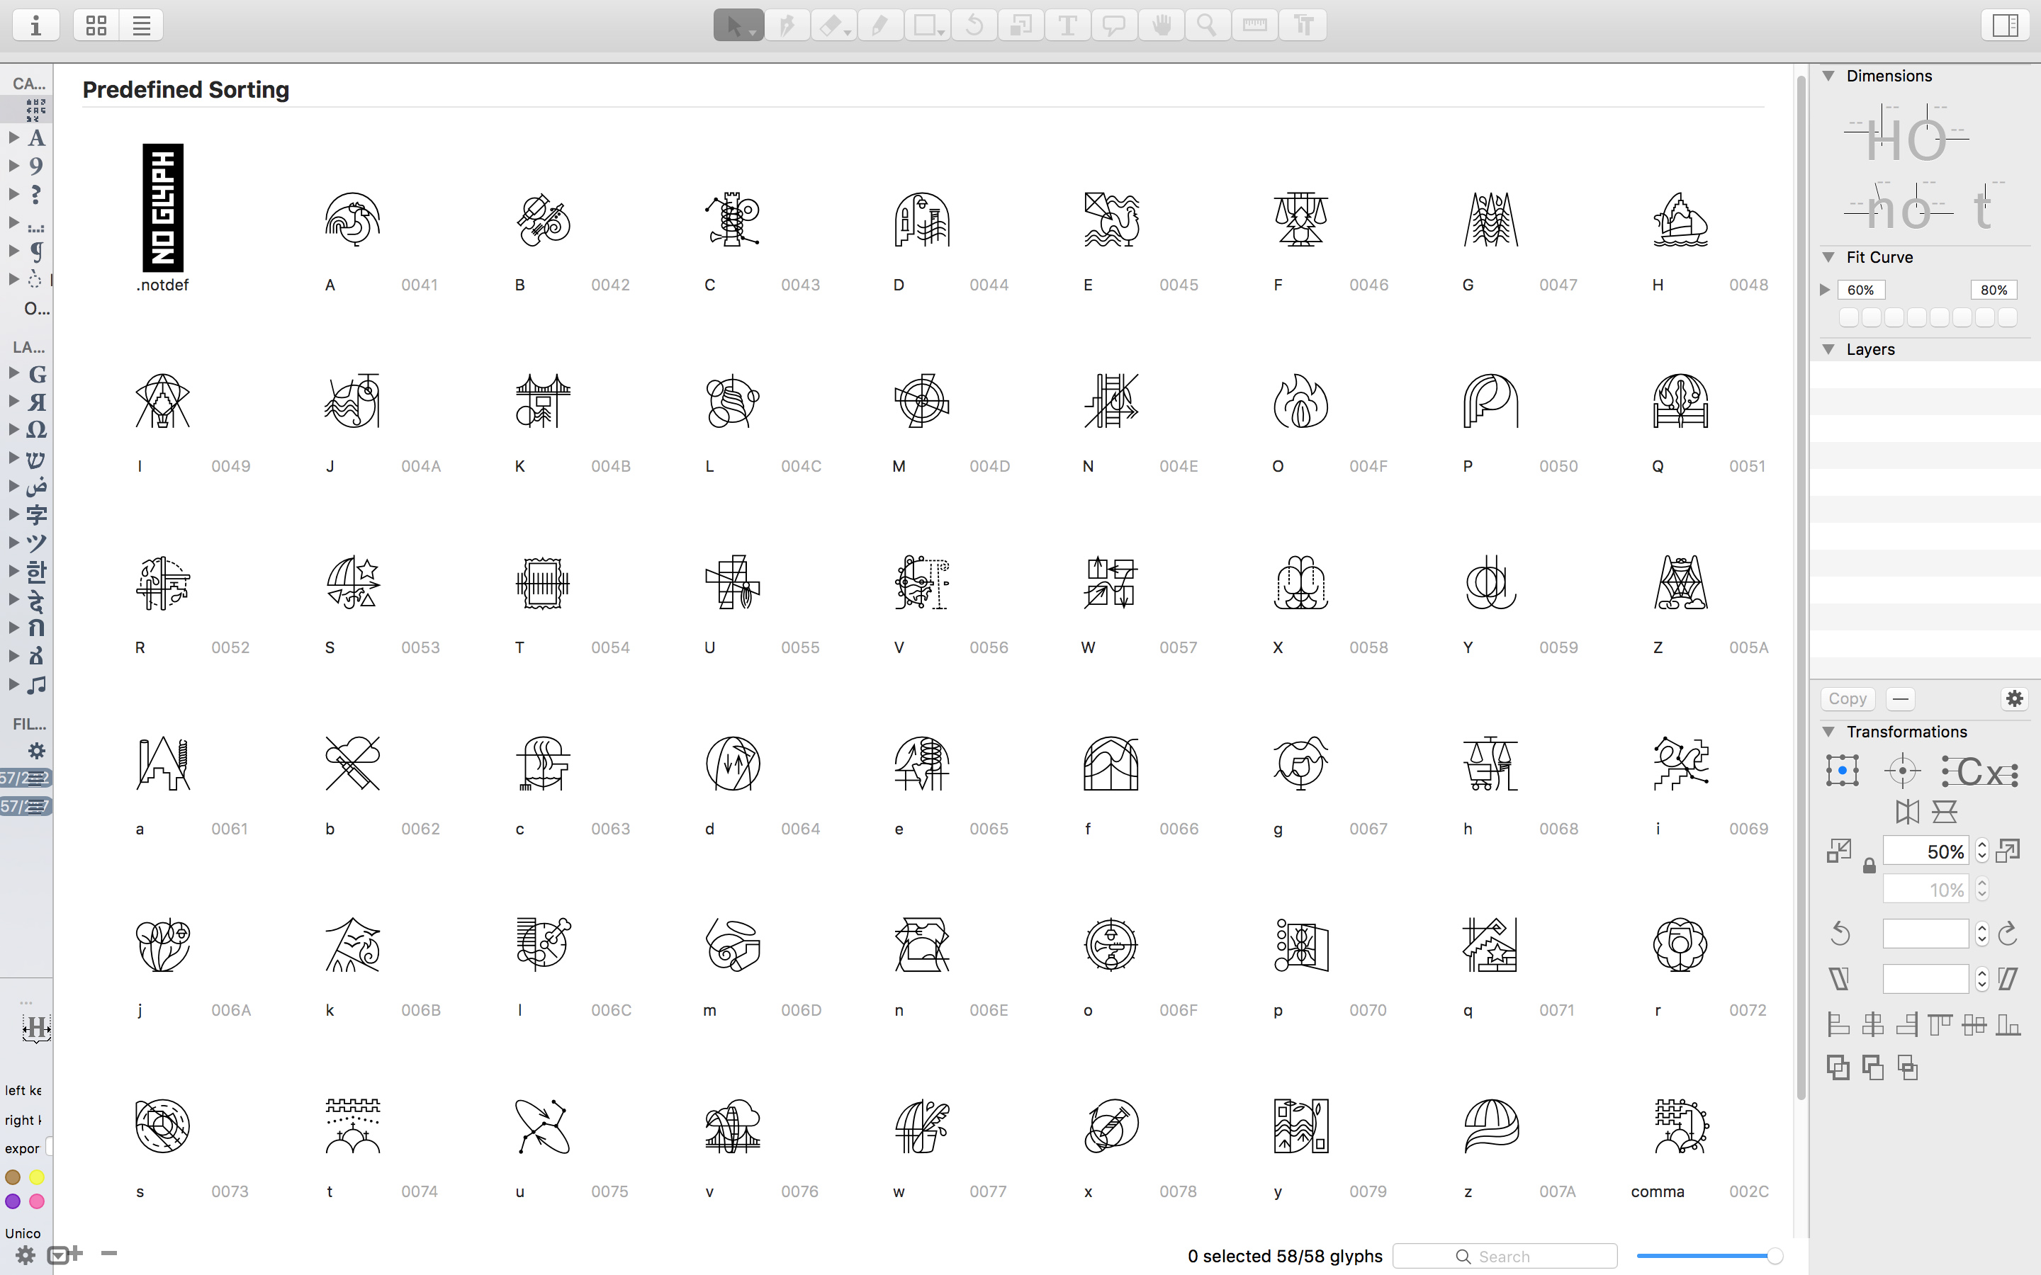
Task: Expand the Greek language (Ω)
Action: [13, 429]
